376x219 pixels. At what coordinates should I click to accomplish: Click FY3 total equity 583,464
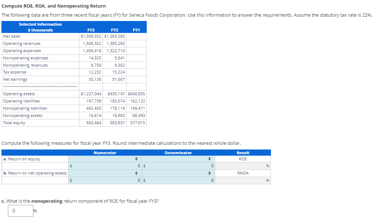94,122
